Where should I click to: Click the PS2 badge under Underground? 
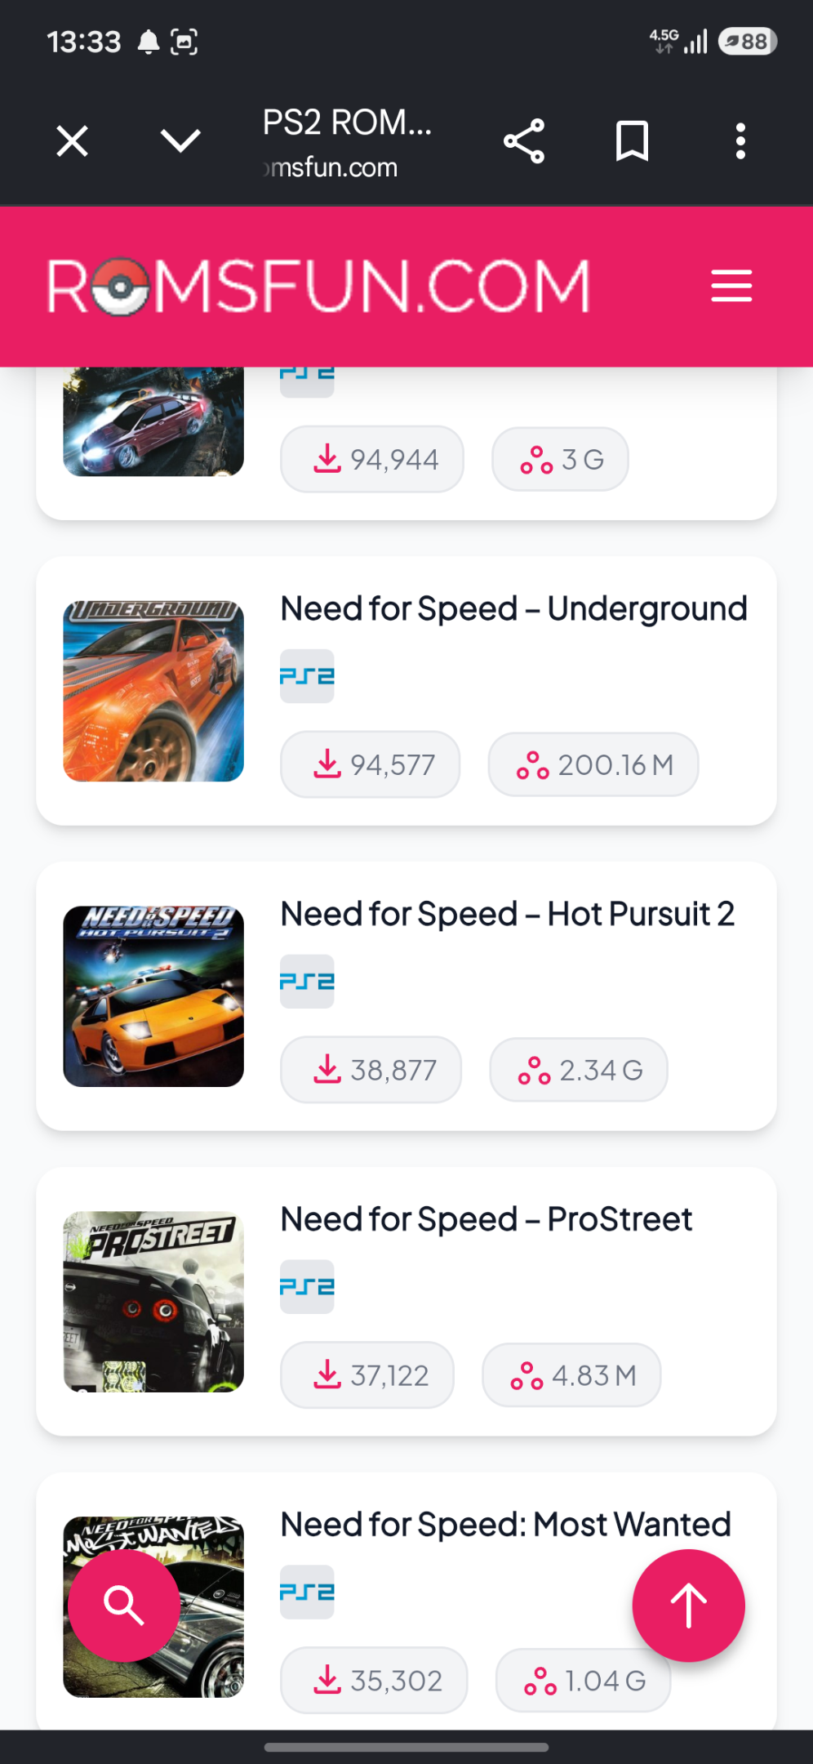click(307, 676)
